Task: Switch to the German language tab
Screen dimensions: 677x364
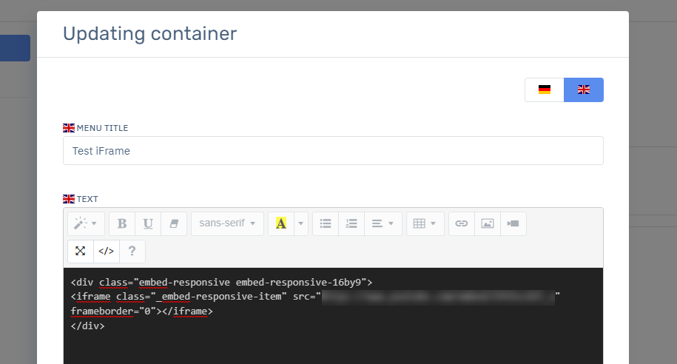Action: point(545,90)
